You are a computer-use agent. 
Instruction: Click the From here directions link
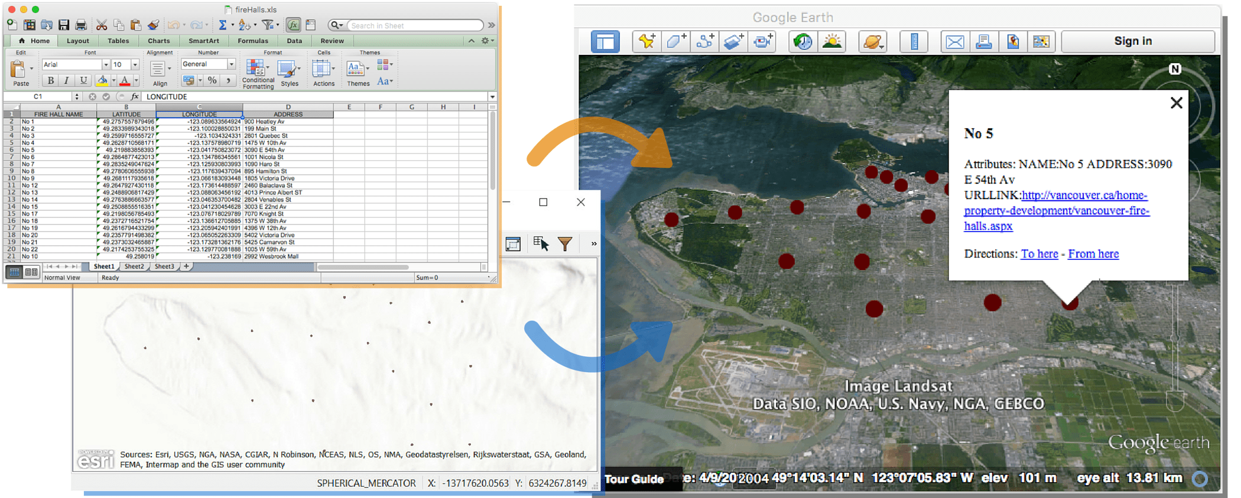pyautogui.click(x=1093, y=253)
